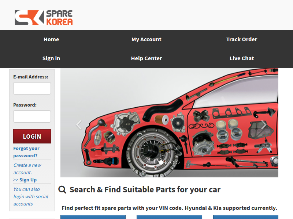Select the third carousel indicator dot

pyautogui.click(x=172, y=162)
